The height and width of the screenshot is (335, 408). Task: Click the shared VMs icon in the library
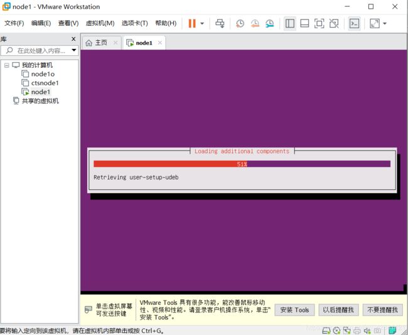point(16,100)
